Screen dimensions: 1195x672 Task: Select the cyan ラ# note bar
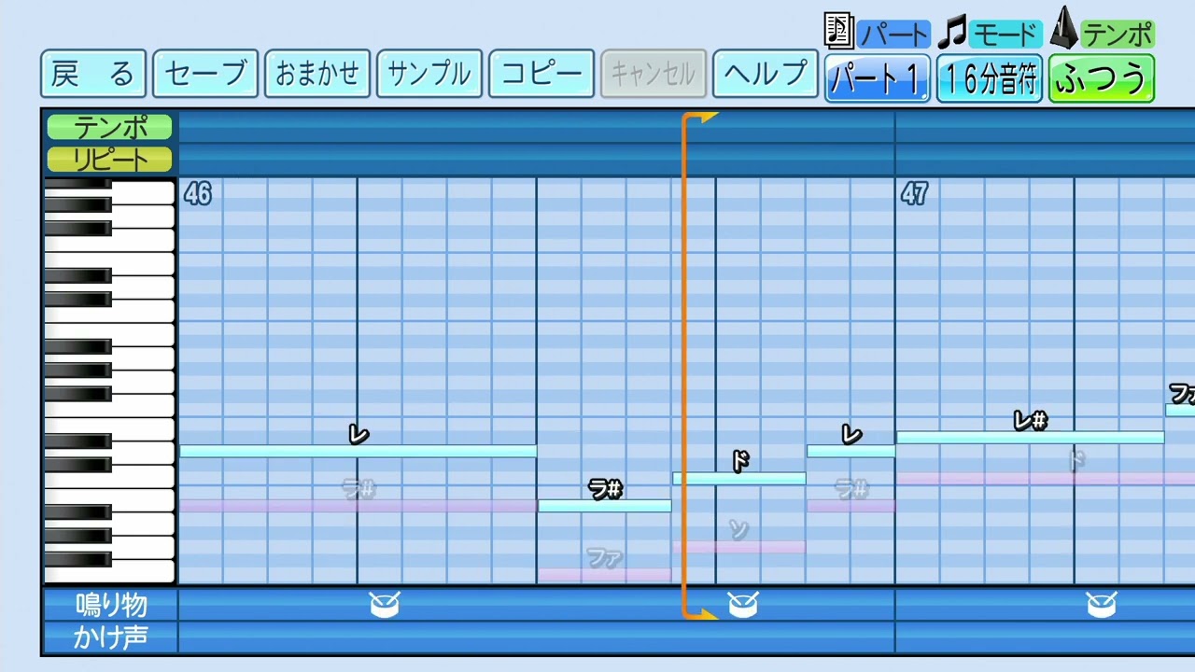605,506
